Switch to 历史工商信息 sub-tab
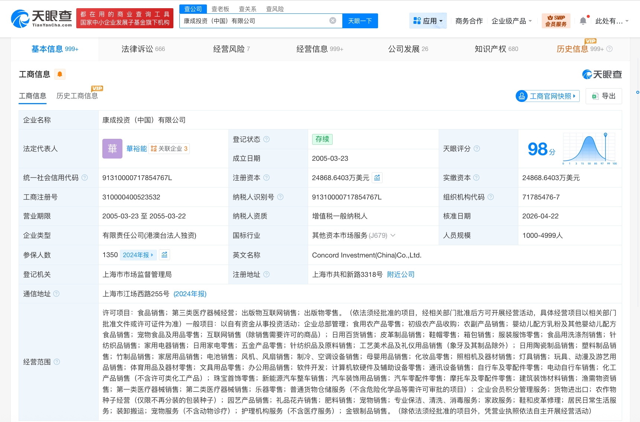This screenshot has width=640, height=422. point(77,96)
